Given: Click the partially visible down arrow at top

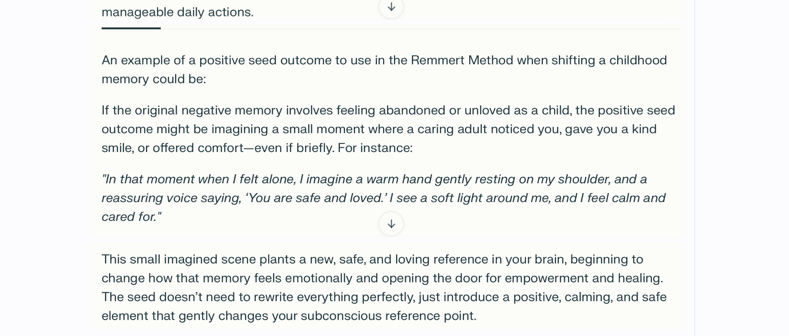Looking at the screenshot, I should tap(391, 7).
